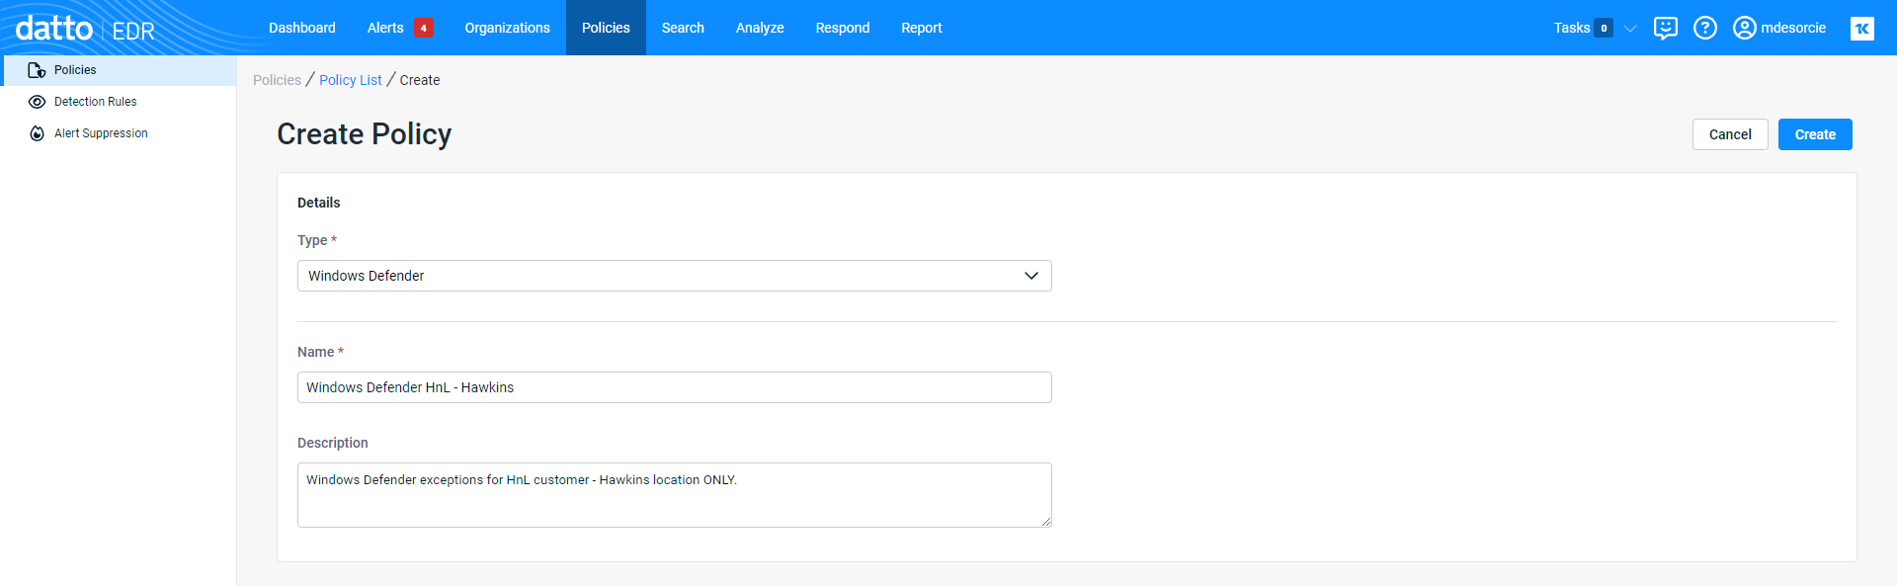This screenshot has width=1897, height=586.
Task: Click the Alert Suppression flame icon
Action: pos(37,133)
